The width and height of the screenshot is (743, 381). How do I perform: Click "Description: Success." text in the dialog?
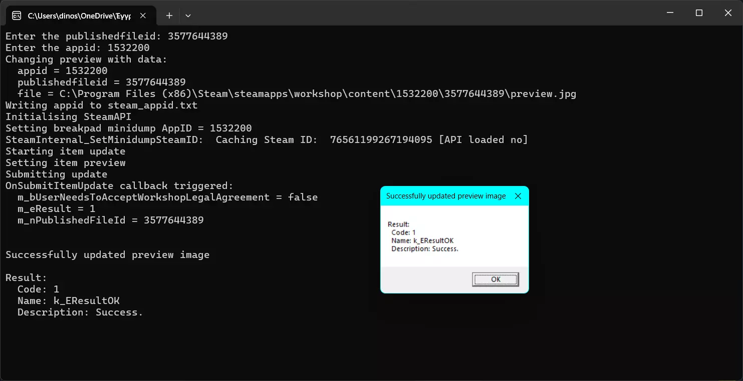click(x=425, y=248)
